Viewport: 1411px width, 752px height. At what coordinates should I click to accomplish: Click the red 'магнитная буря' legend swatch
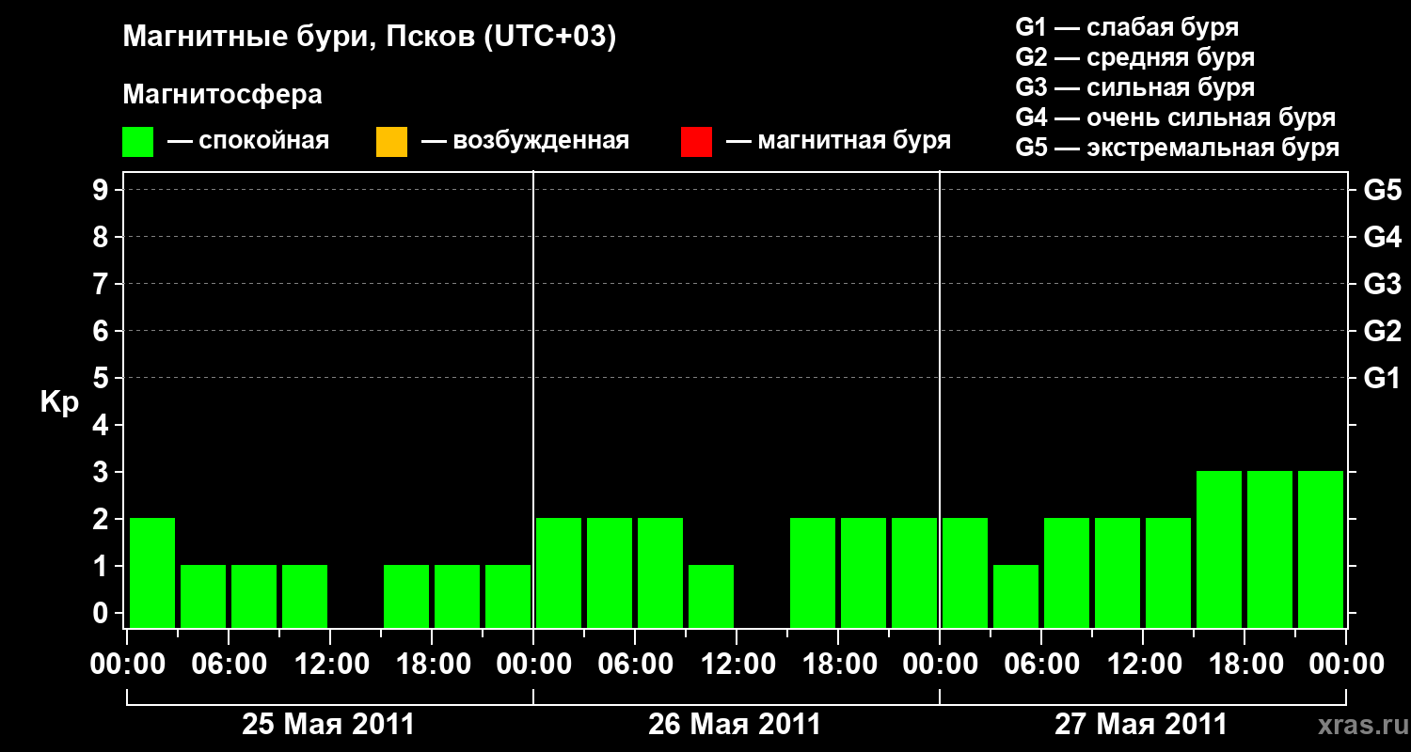point(696,142)
